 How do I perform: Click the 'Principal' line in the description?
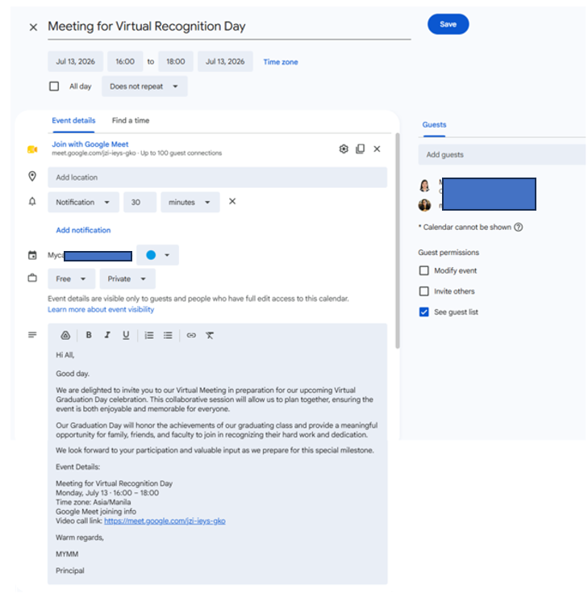70,571
